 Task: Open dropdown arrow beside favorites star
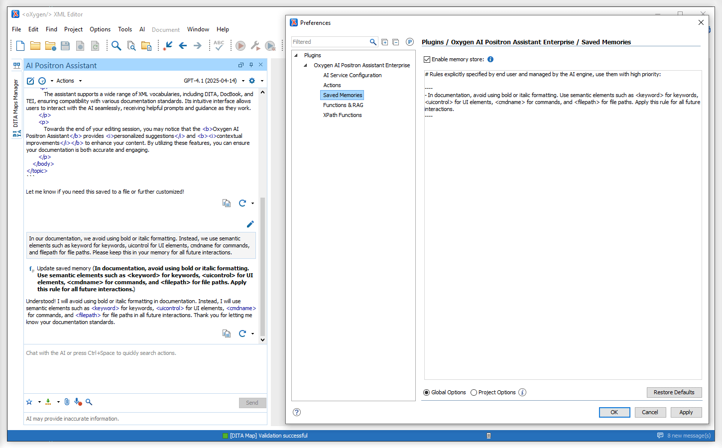(x=39, y=402)
